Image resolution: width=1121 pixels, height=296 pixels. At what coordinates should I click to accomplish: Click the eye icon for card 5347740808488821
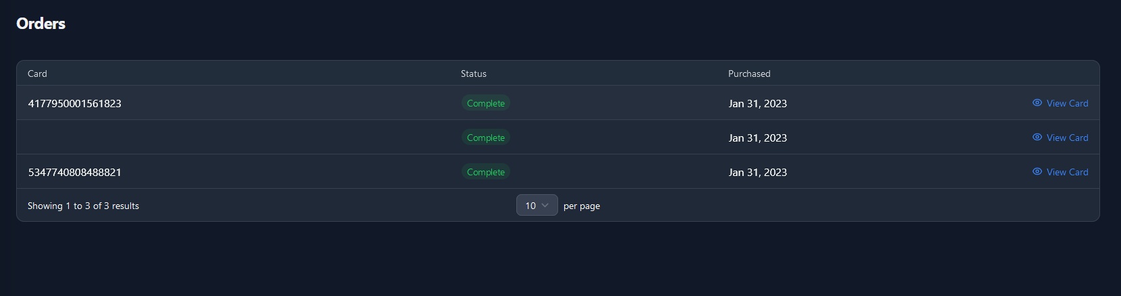(1037, 172)
